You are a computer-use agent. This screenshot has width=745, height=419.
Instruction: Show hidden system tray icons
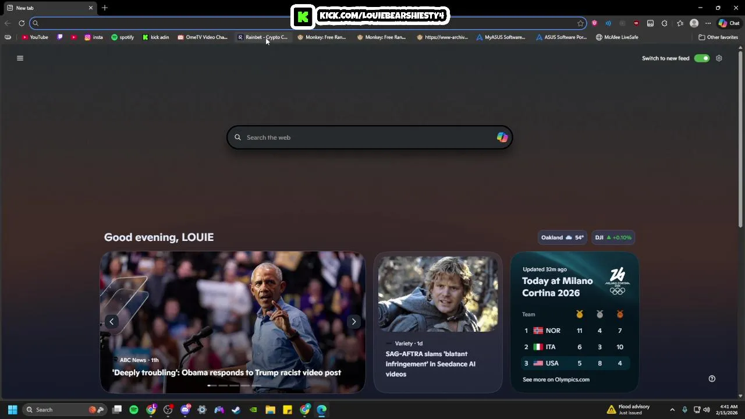(672, 410)
